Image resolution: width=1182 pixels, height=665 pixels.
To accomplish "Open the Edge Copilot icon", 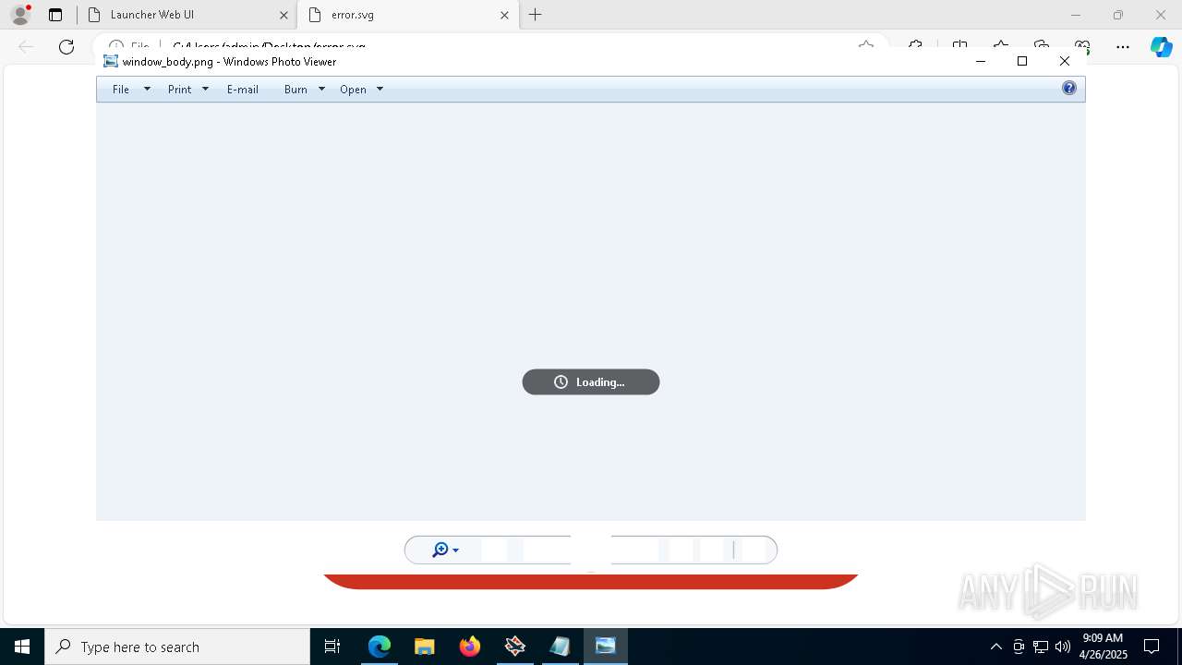I will pyautogui.click(x=1161, y=46).
